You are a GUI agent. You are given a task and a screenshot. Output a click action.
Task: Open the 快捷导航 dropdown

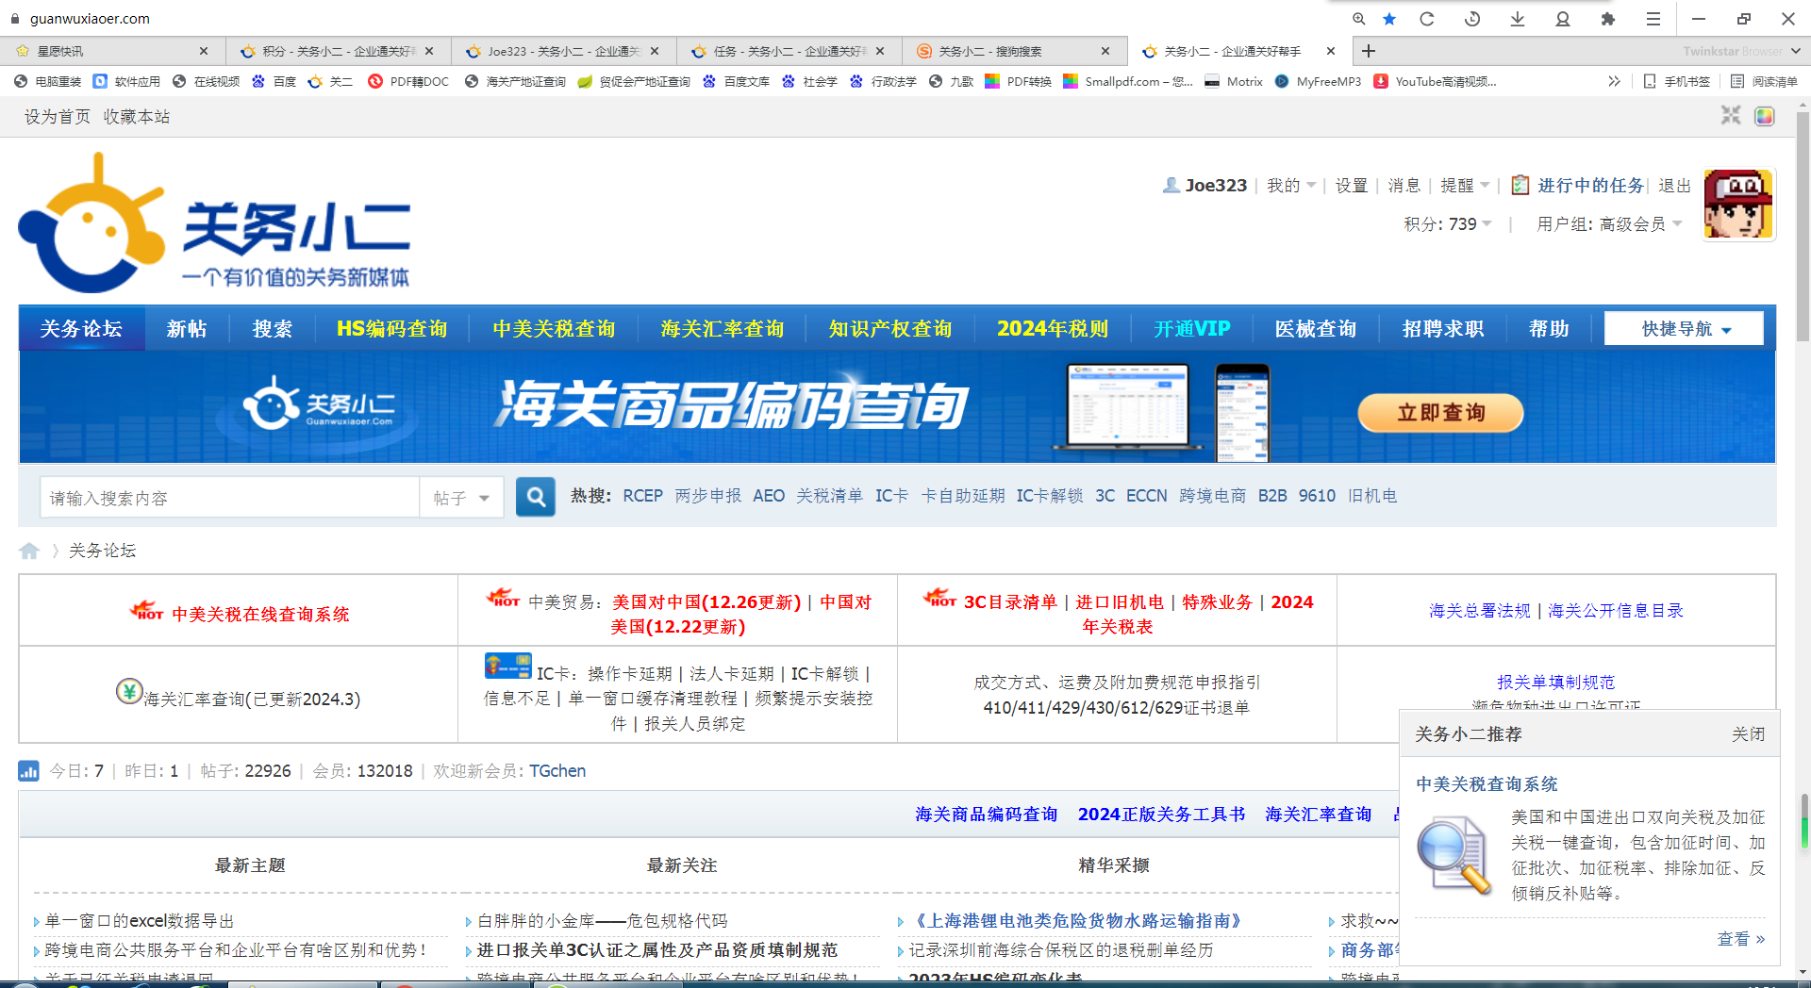(1685, 328)
